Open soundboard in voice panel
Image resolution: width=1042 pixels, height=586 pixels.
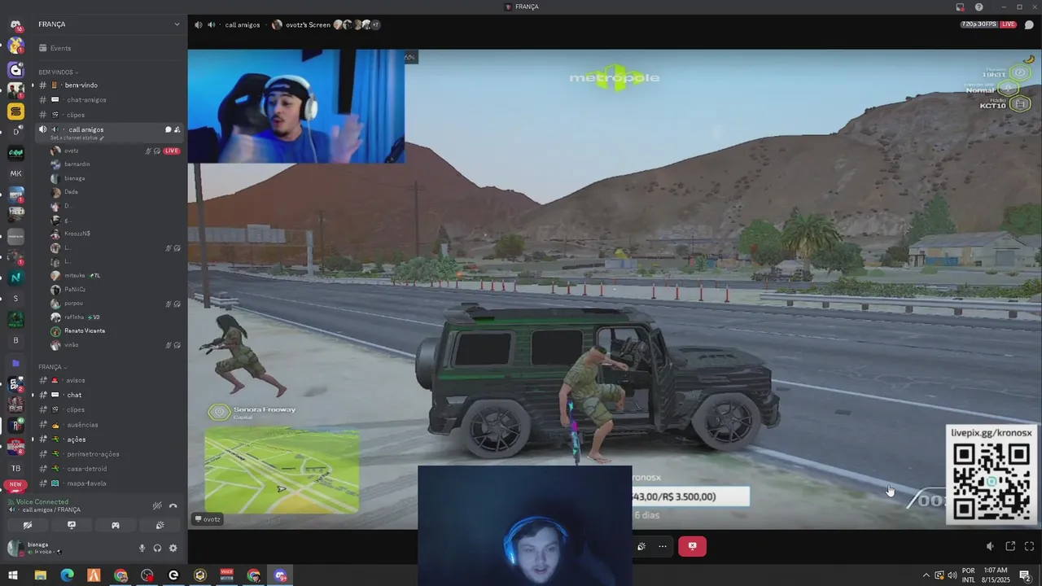tap(160, 525)
